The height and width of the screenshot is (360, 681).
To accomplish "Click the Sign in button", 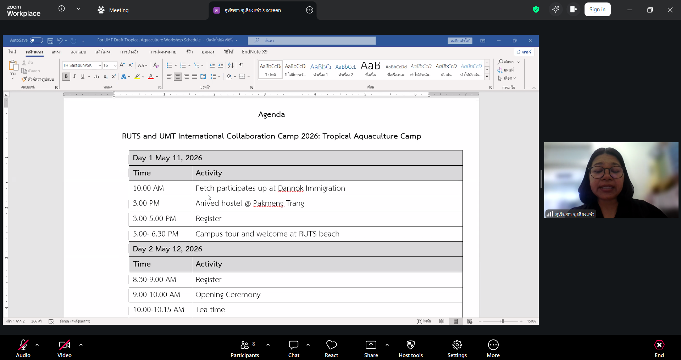I will pos(597,10).
